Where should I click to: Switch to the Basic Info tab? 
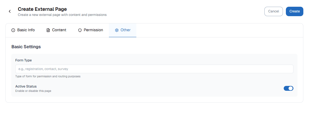(x=26, y=30)
